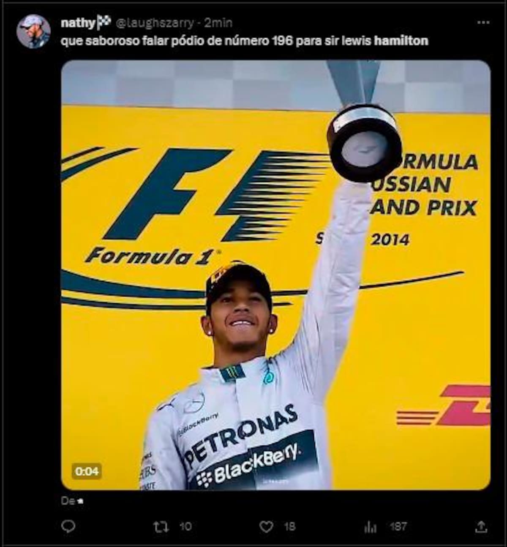This screenshot has height=547, width=507.
Task: Click the DHL logo in the video frame
Action: tap(443, 405)
